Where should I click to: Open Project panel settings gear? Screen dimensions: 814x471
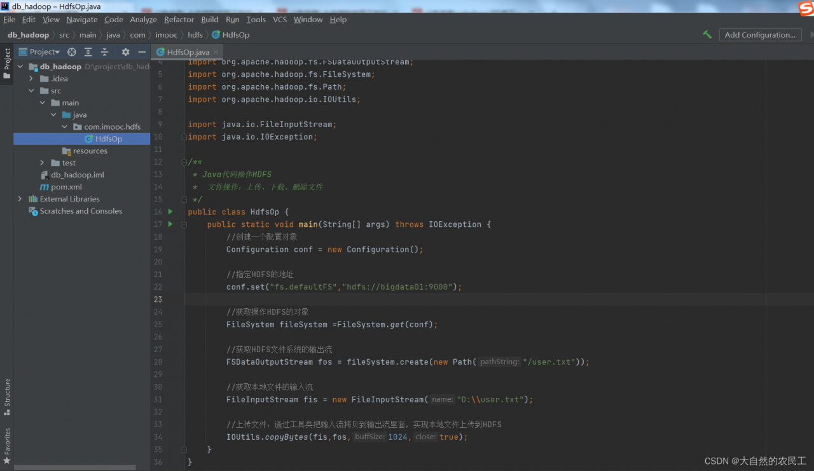pyautogui.click(x=125, y=52)
